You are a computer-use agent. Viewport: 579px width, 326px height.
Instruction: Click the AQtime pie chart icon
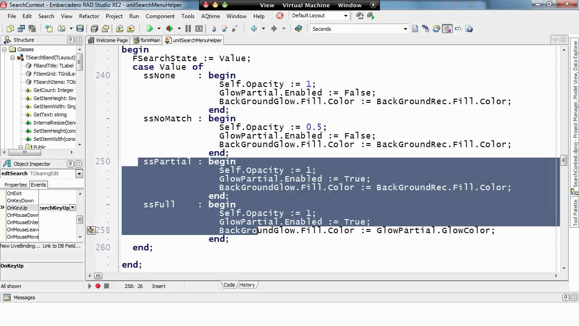(437, 29)
